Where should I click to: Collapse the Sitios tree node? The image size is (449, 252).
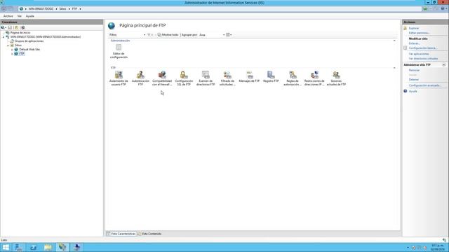[8, 45]
